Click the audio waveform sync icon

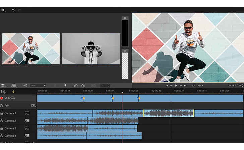pyautogui.click(x=14, y=91)
